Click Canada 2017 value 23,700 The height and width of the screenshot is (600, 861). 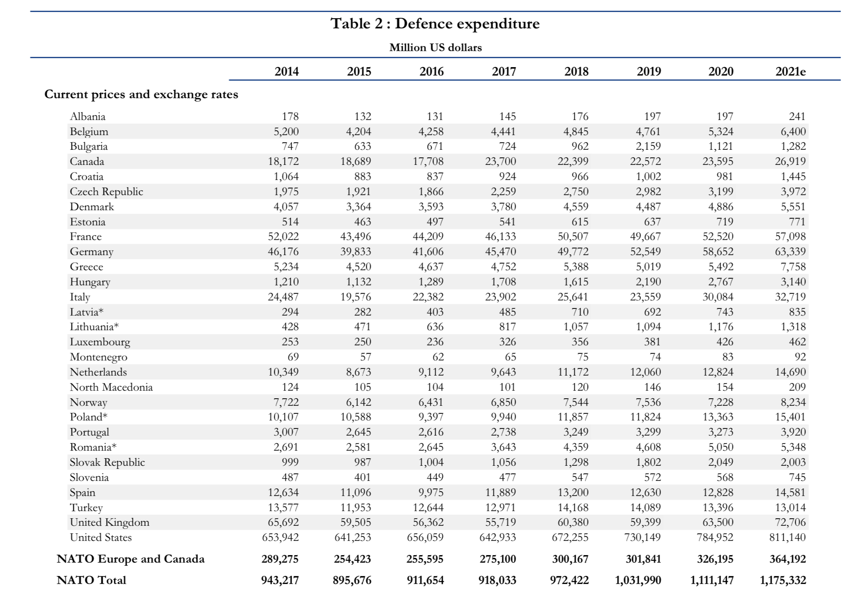click(501, 161)
